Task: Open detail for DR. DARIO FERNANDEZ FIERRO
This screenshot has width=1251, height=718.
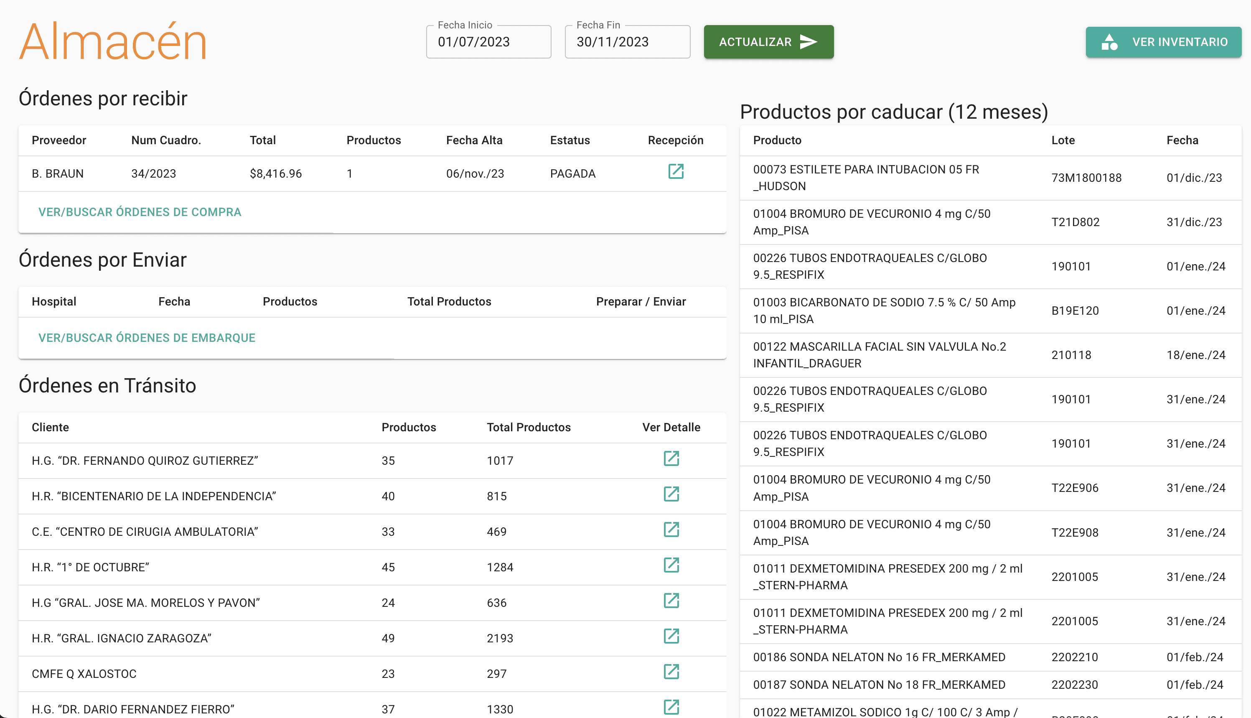Action: [x=671, y=707]
